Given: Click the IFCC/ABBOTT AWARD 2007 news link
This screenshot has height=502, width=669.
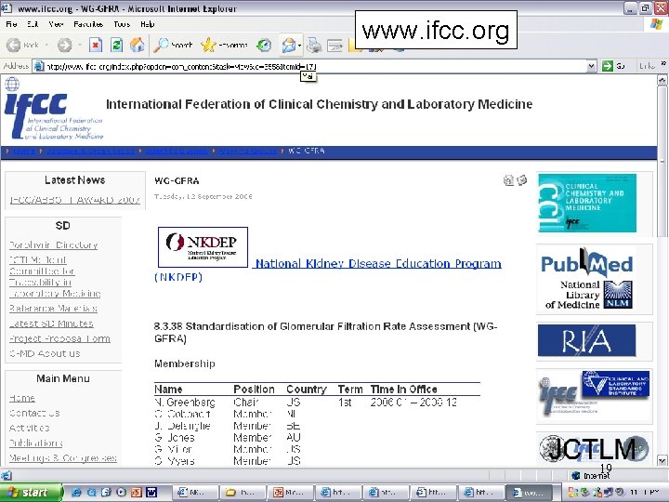Looking at the screenshot, I should coord(74,200).
